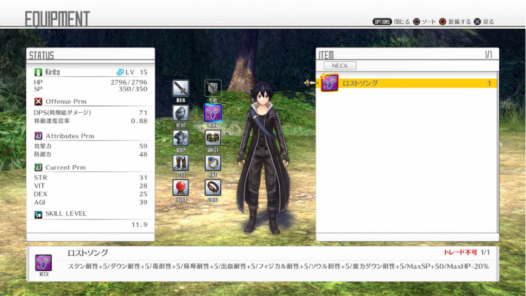Click the STATUS panel header
This screenshot has height=296, width=526.
[x=41, y=55]
